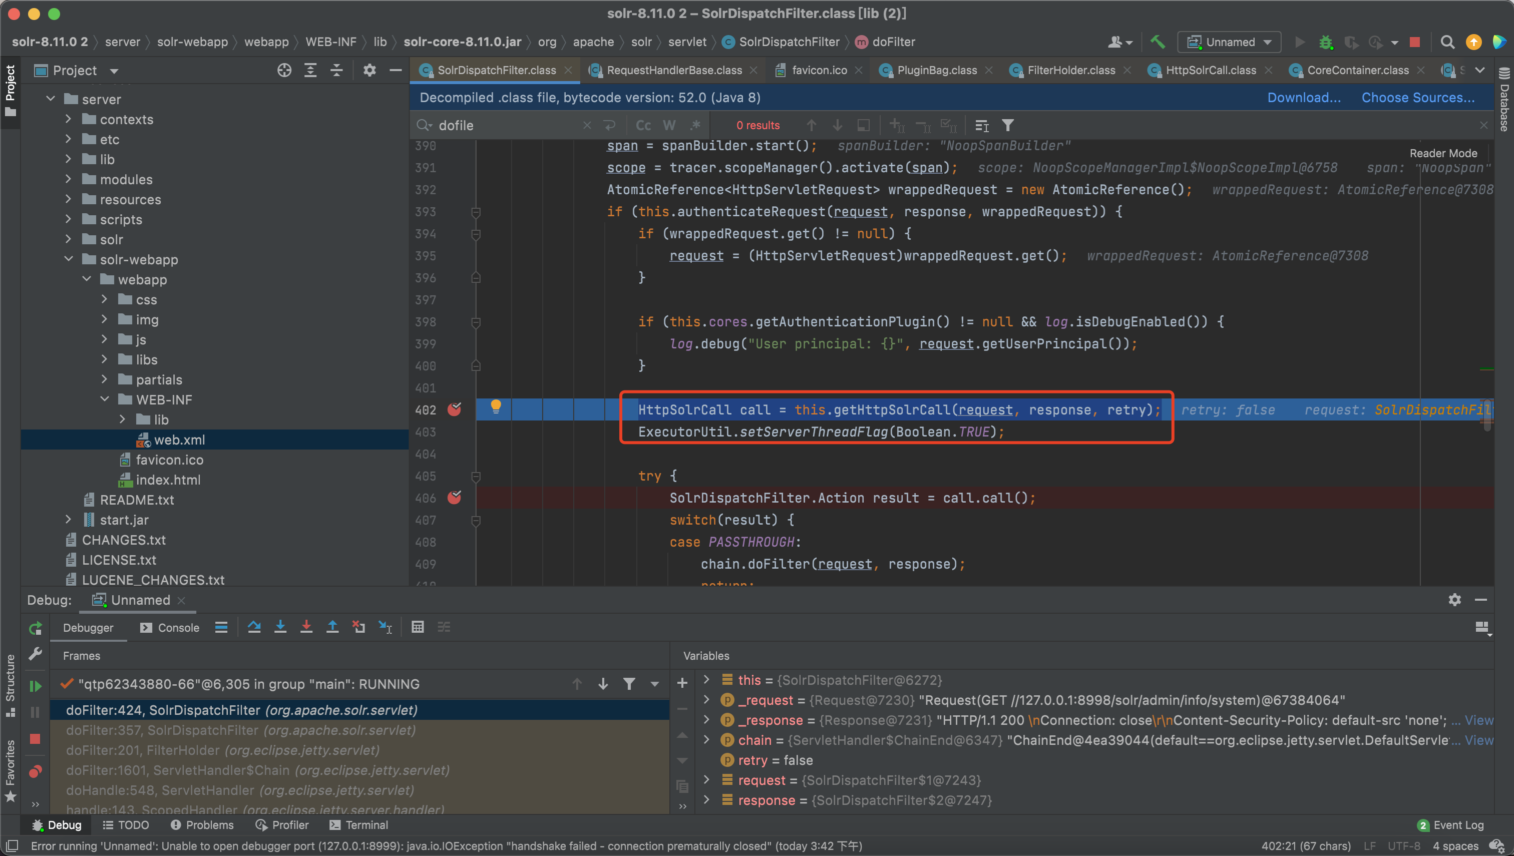Toggle the Frames filter funnel
This screenshot has width=1514, height=856.
pyautogui.click(x=629, y=684)
